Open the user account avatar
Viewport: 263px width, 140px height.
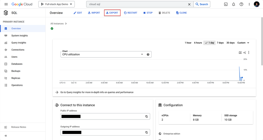[x=257, y=4]
